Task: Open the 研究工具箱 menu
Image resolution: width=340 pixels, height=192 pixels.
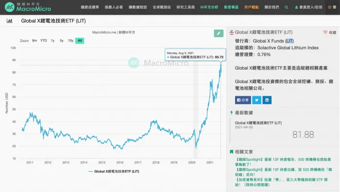Action: click(186, 7)
